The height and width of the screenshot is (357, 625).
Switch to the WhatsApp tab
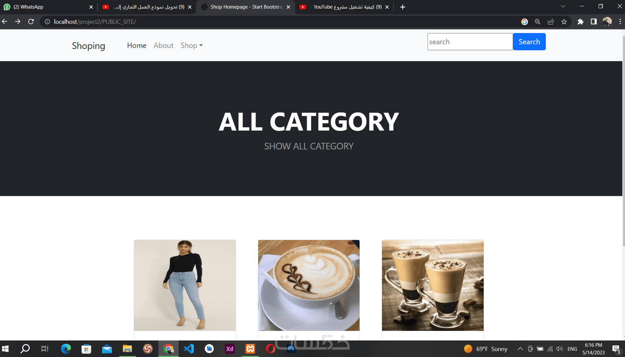(x=49, y=7)
